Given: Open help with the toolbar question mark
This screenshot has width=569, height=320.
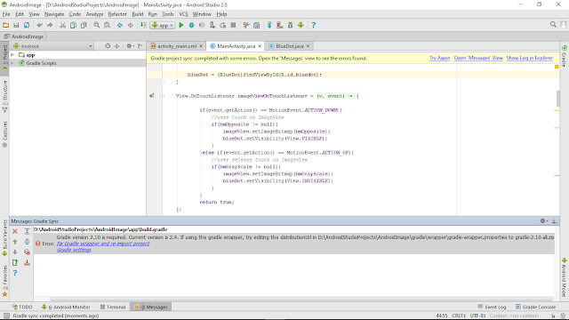Looking at the screenshot, I should pyautogui.click(x=314, y=25).
